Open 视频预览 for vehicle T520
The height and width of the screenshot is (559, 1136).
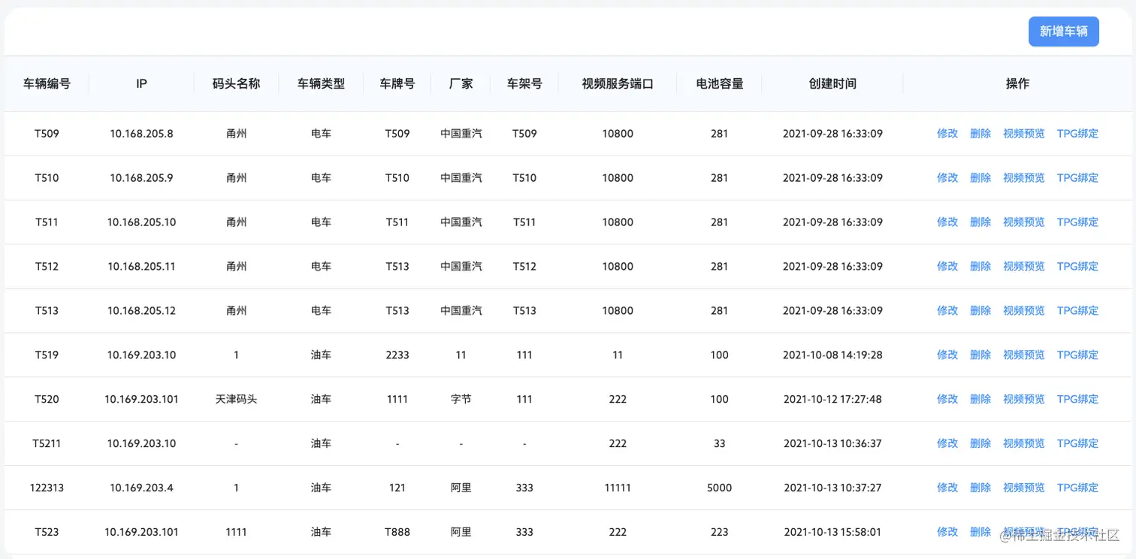(x=1024, y=400)
